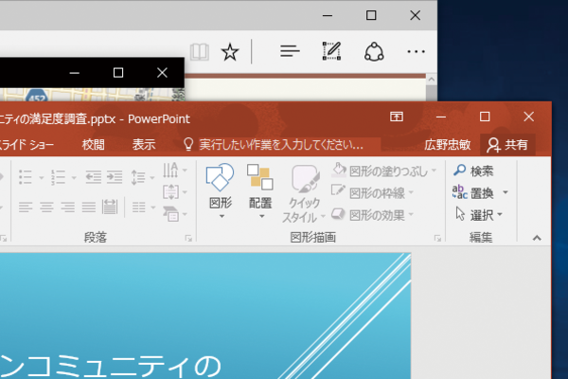This screenshot has height=379, width=568.
Task: Expand 図形の塗りつぶし dropdown arrow
Action: click(434, 171)
